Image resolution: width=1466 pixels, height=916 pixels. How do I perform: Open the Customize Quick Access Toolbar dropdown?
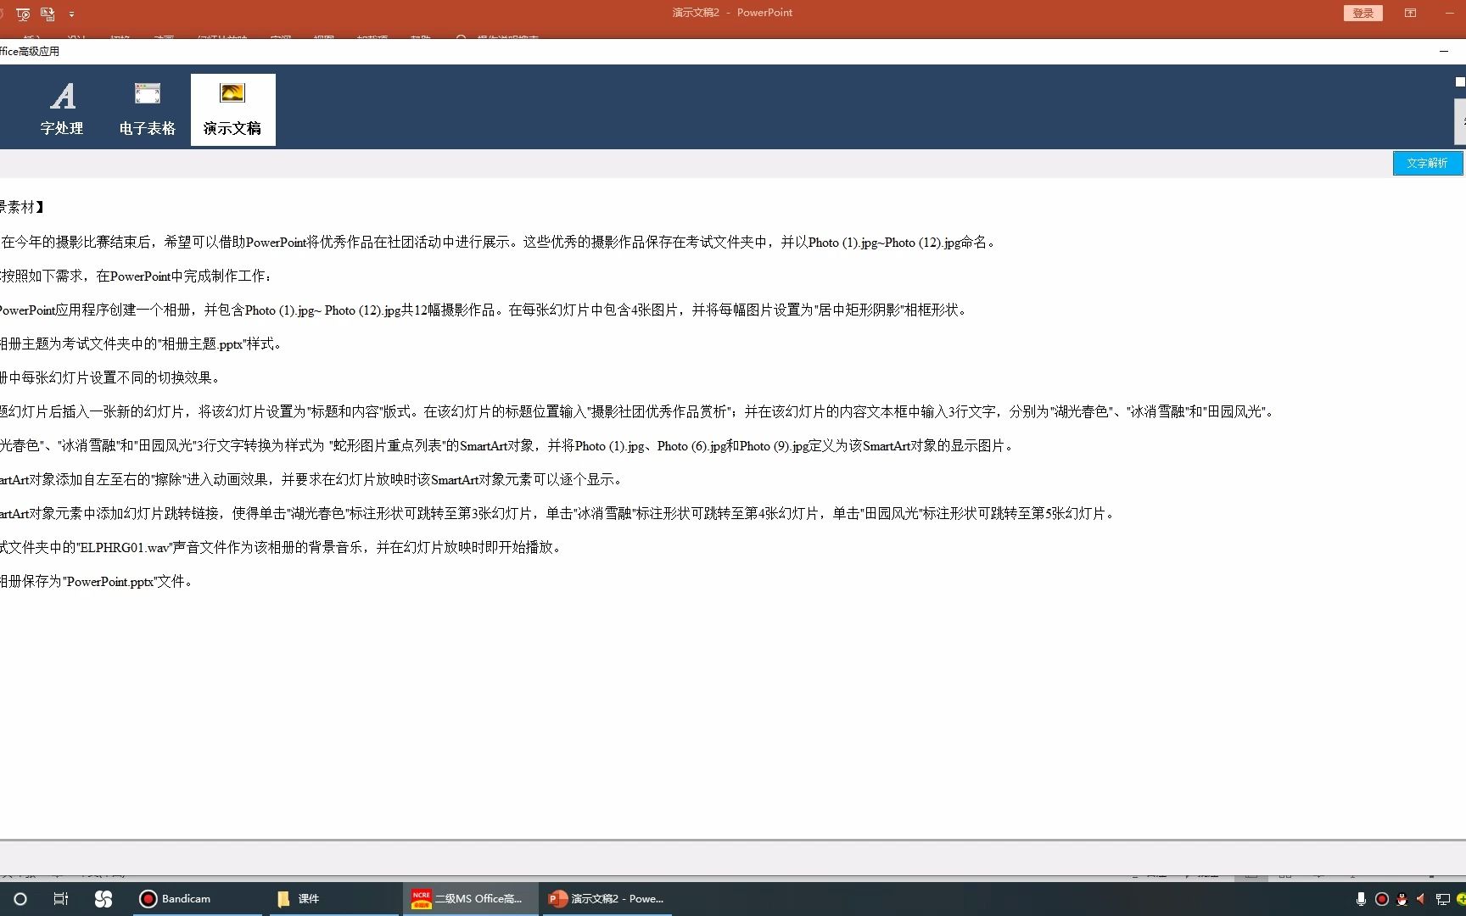pos(72,14)
